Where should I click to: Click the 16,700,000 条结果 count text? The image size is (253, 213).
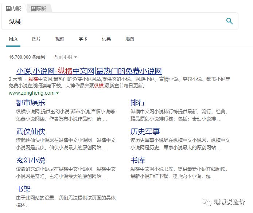point(27,57)
